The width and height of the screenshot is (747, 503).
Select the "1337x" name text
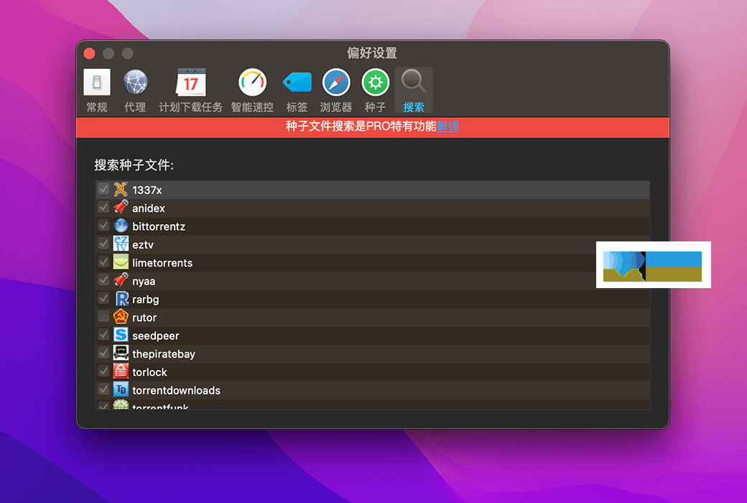click(x=147, y=190)
